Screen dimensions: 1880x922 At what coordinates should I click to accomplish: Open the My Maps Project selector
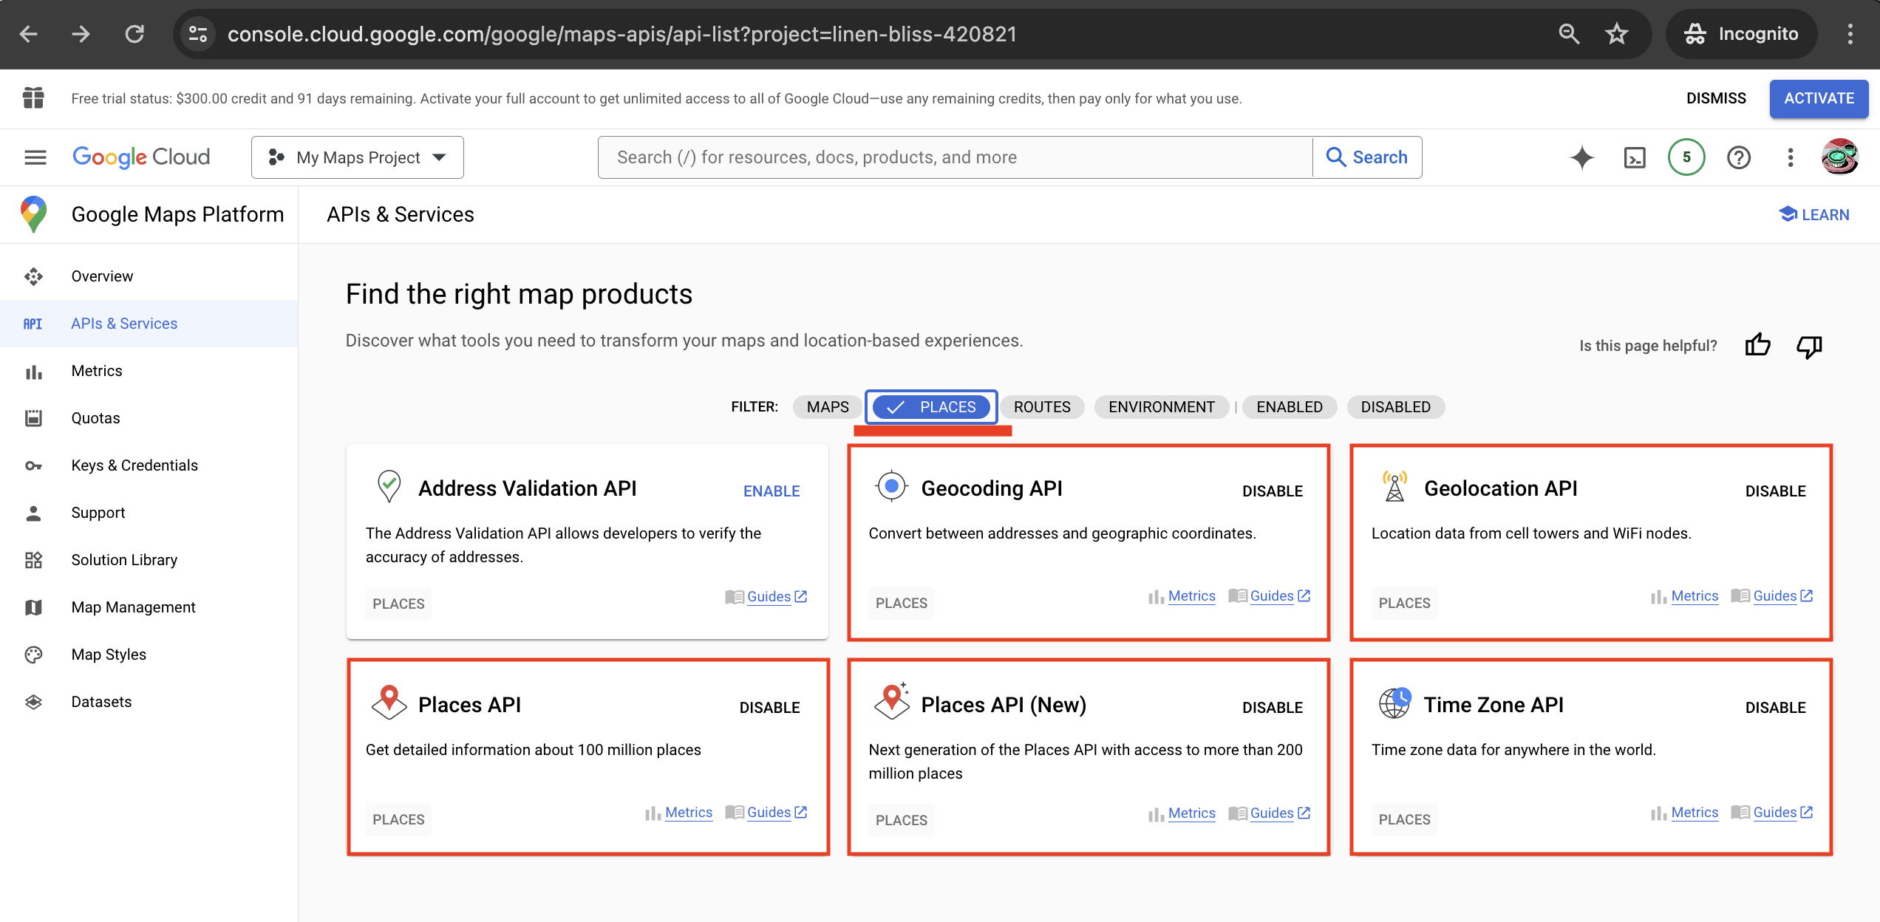tap(357, 157)
